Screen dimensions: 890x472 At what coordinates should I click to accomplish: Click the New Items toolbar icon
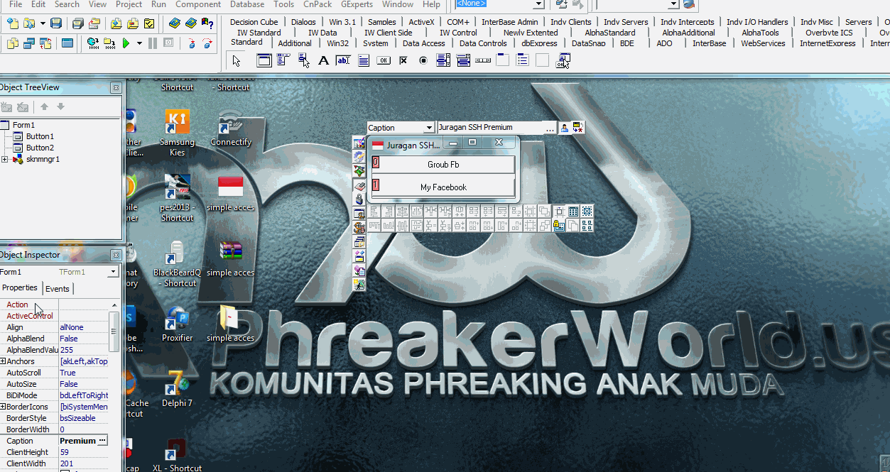(13, 23)
